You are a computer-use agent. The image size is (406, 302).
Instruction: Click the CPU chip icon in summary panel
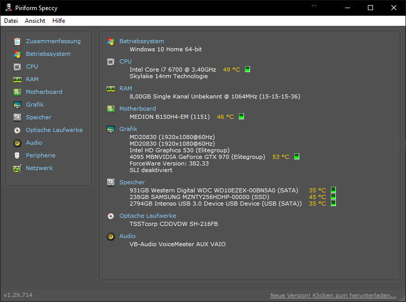[x=111, y=62]
